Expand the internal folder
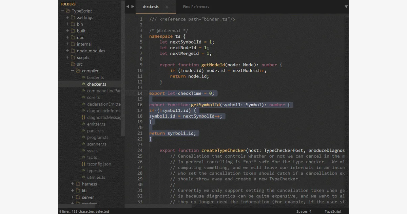This screenshot has width=407, height=214. pyautogui.click(x=67, y=44)
